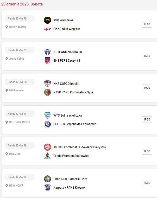Click the KS BAS Białystok team logo
The height and width of the screenshot is (198, 157).
click(47, 147)
